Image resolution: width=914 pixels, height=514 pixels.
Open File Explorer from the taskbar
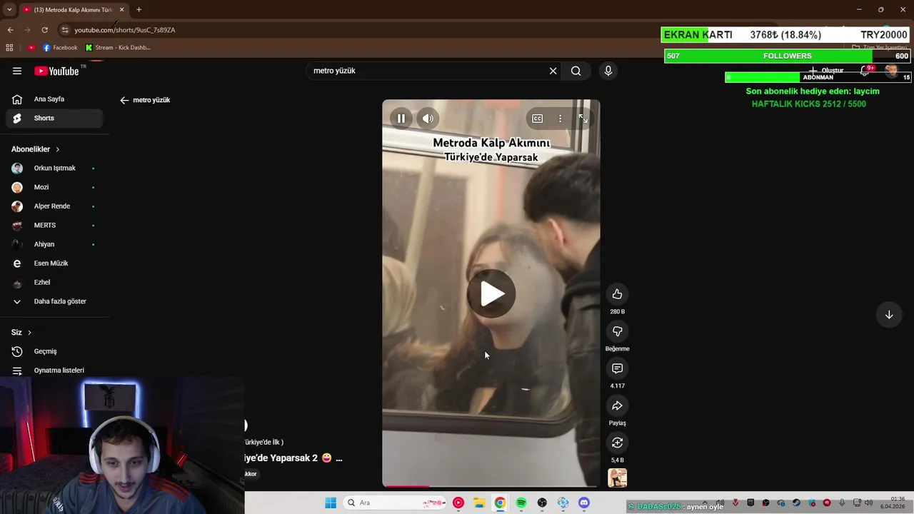point(479,503)
